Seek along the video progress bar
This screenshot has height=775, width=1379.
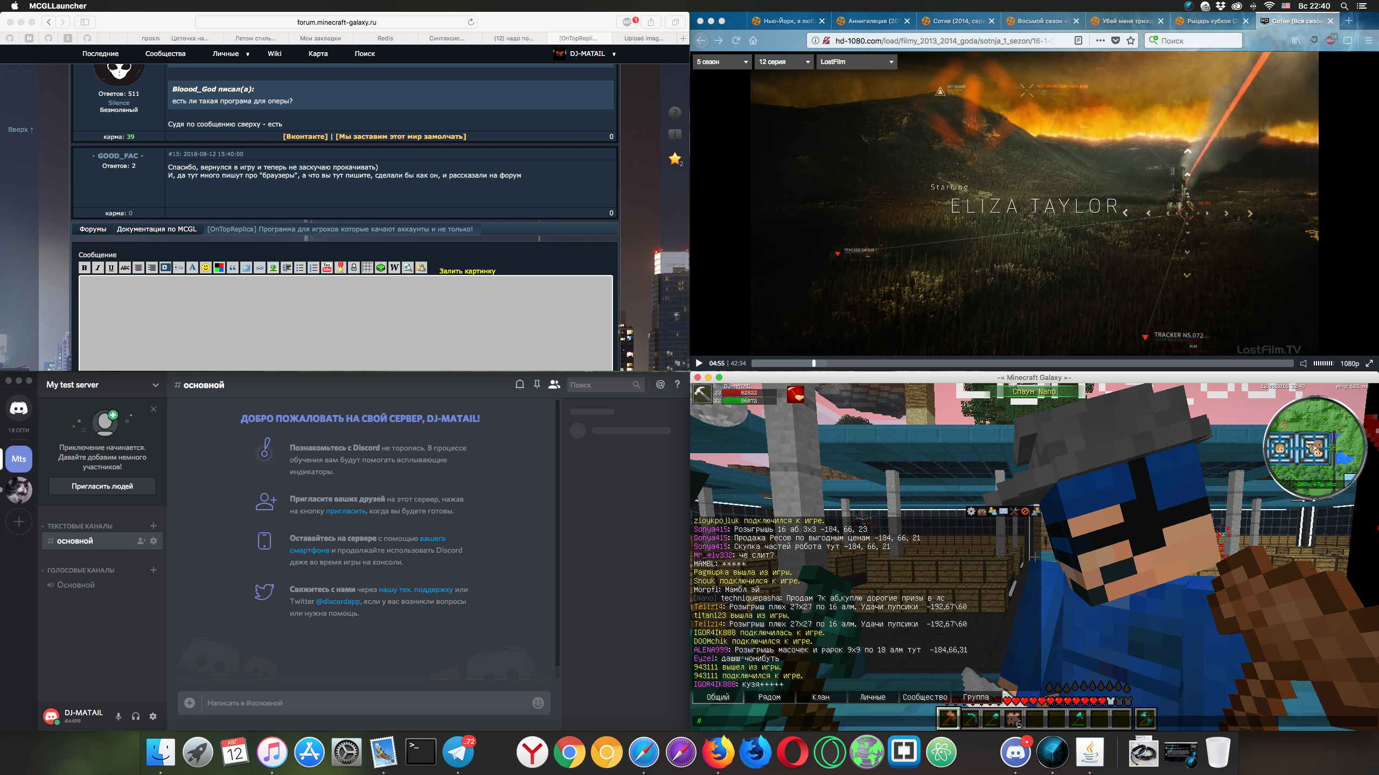[x=1022, y=363]
